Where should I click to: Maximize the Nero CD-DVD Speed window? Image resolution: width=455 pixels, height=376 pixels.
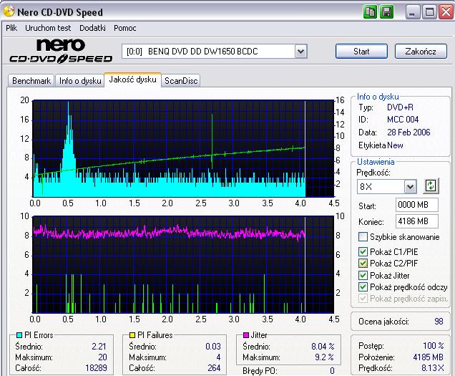pyautogui.click(x=429, y=12)
